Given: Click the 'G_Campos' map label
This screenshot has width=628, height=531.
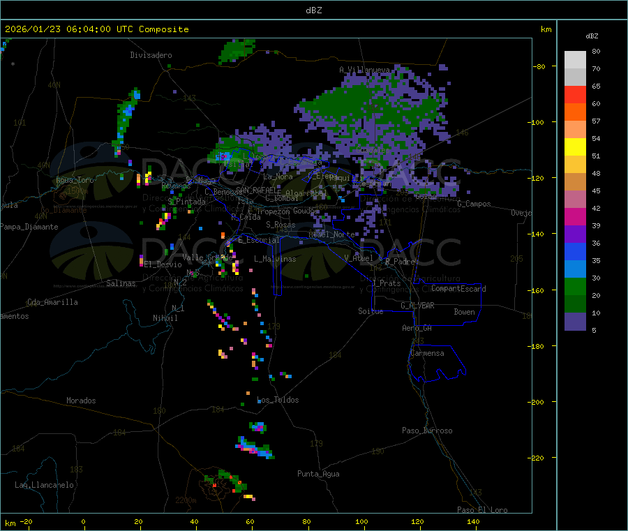Looking at the screenshot, I should (474, 204).
